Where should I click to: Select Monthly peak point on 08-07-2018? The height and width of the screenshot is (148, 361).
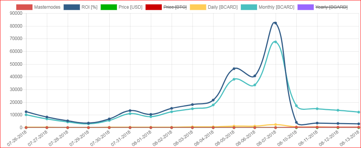(x=275, y=42)
